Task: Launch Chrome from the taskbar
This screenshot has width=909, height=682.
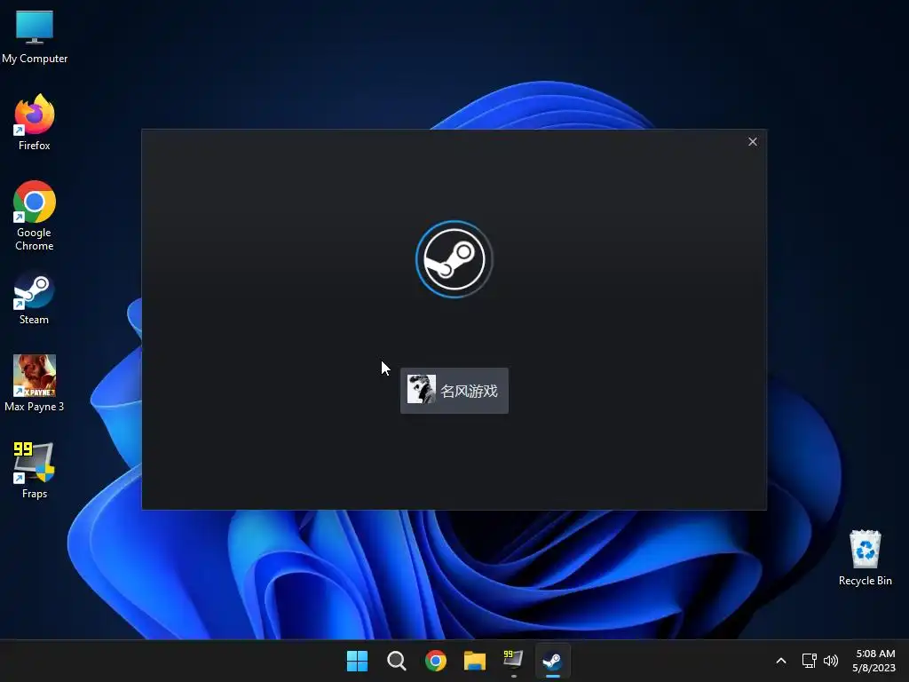Action: click(435, 661)
